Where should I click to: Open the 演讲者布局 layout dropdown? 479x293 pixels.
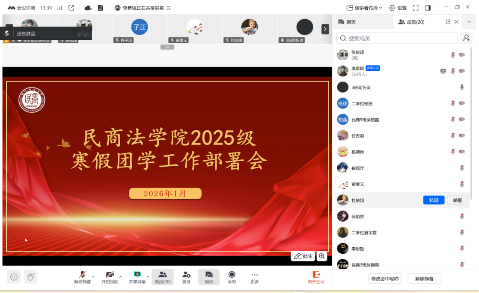[364, 8]
